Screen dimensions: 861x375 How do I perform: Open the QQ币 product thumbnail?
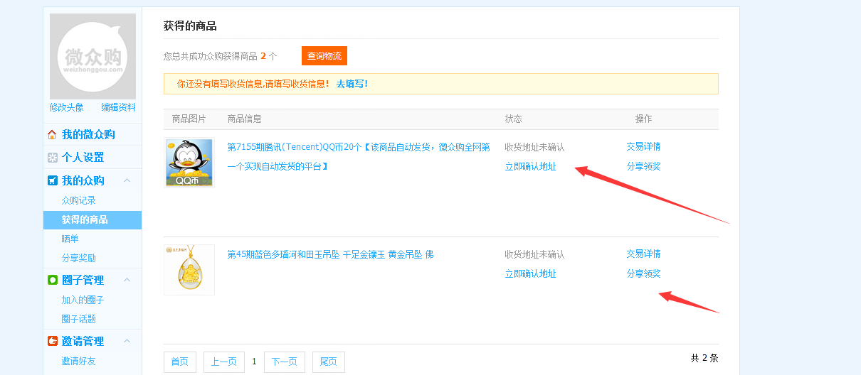[x=189, y=163]
